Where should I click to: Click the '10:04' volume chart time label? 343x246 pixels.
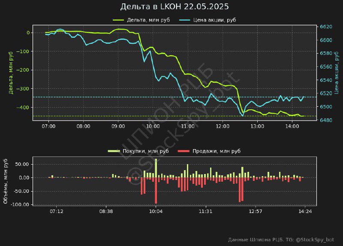[x=156, y=211]
